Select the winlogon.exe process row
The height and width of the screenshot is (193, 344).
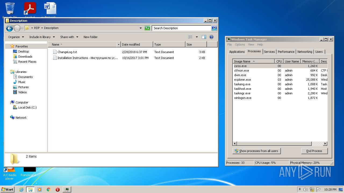coord(280,98)
